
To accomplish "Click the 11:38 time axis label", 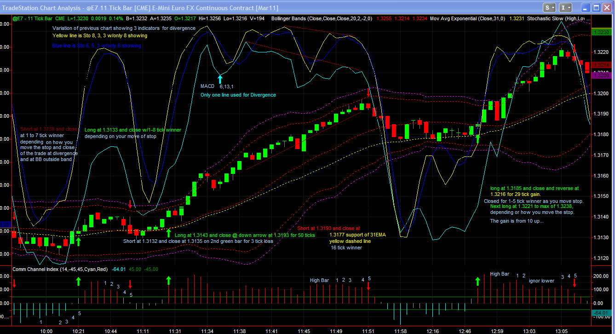I will click(240, 331).
